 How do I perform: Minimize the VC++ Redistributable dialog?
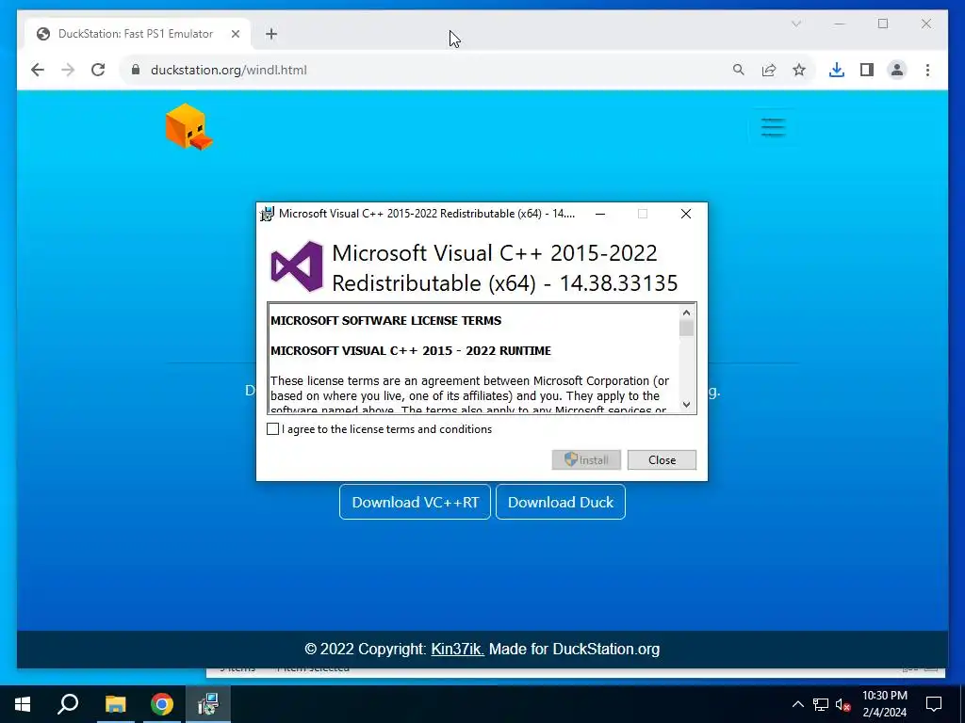pos(600,214)
